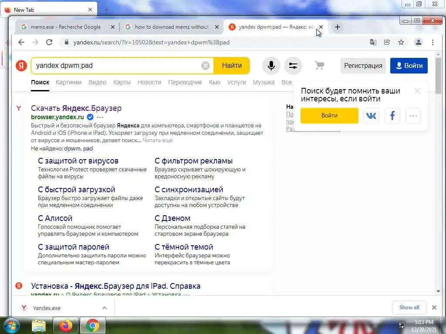This screenshot has height=334, width=446.
Task: Open the Музыка tab
Action: [264, 82]
